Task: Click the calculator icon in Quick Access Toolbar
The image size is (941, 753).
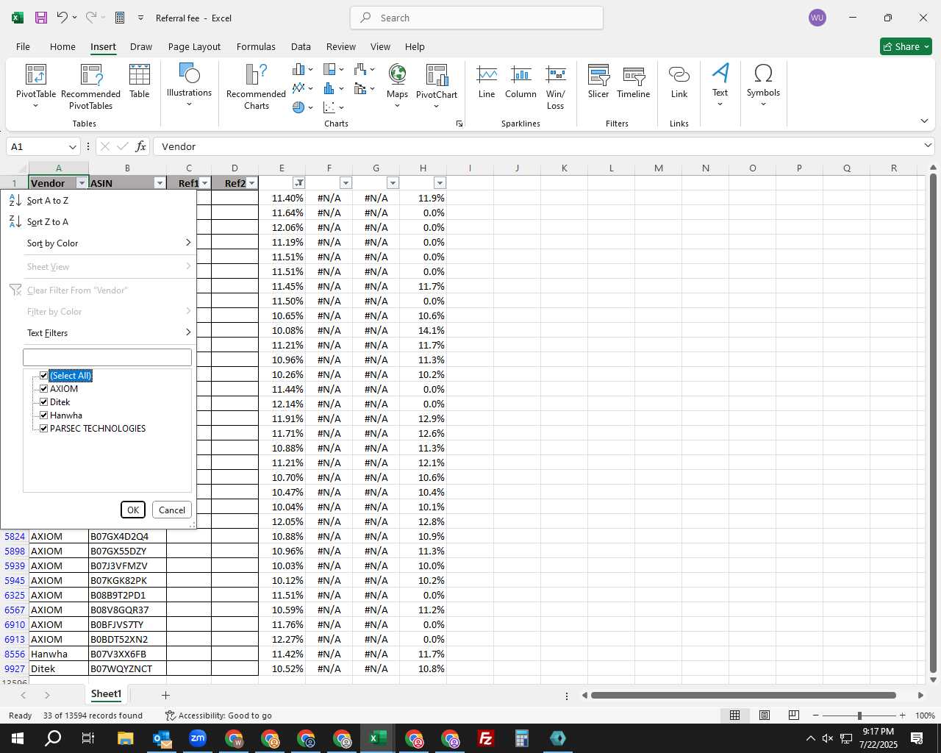Action: (120, 18)
